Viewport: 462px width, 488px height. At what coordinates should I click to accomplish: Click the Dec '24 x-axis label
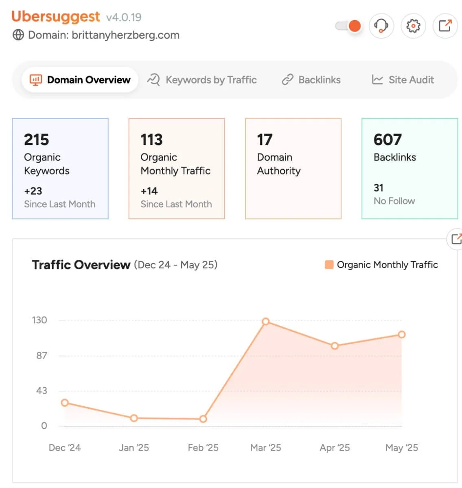65,448
